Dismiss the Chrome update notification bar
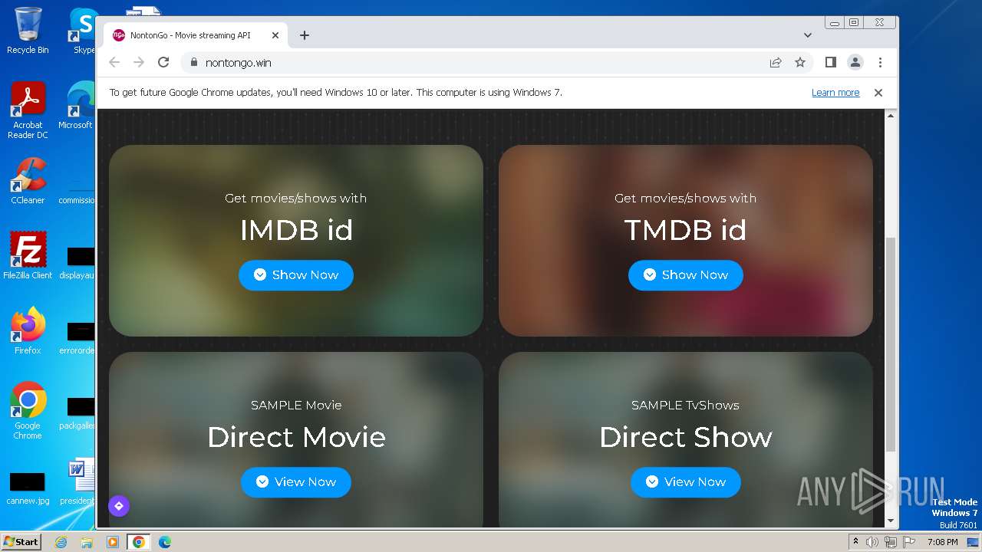Screen dimensions: 982x552 pos(878,93)
